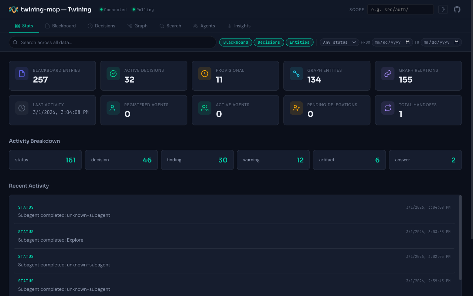473x296 pixels.
Task: Open the Insights tab
Action: point(239,26)
